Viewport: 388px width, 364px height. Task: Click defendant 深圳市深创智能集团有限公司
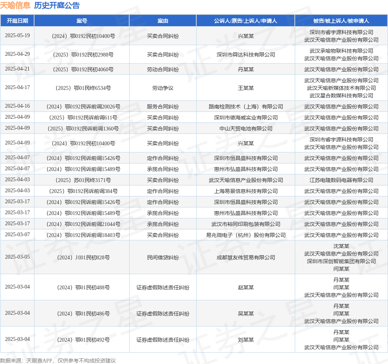click(341, 261)
